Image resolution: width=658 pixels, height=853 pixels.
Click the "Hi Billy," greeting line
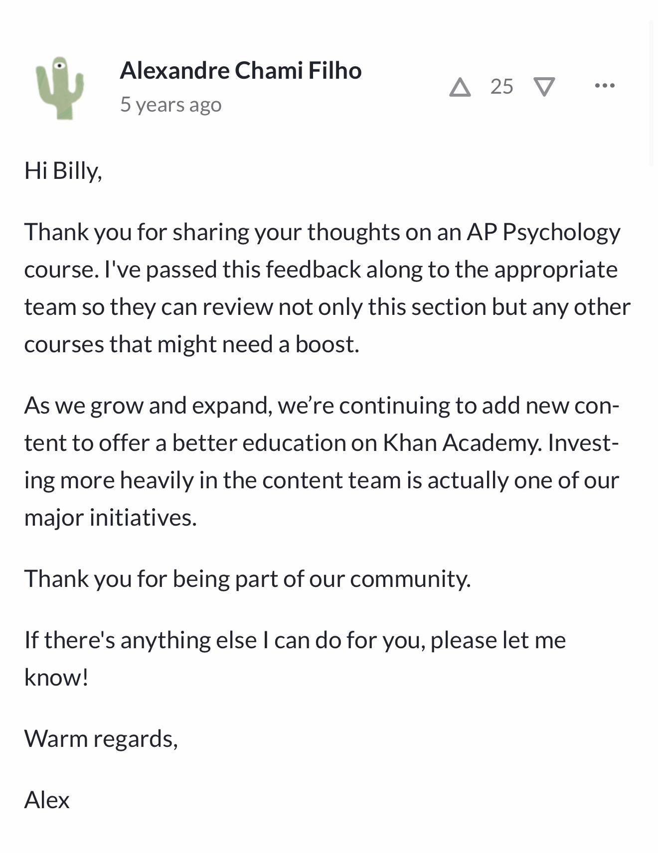pos(63,171)
